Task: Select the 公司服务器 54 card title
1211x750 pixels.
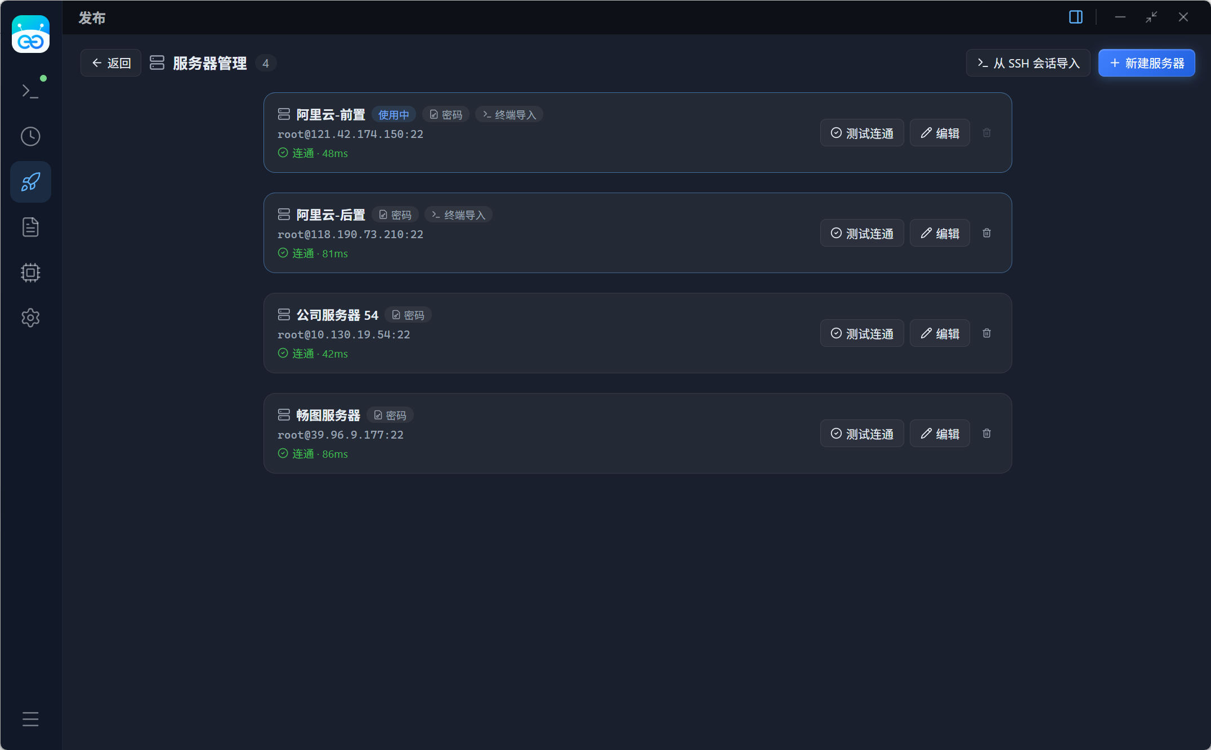Action: (x=337, y=315)
